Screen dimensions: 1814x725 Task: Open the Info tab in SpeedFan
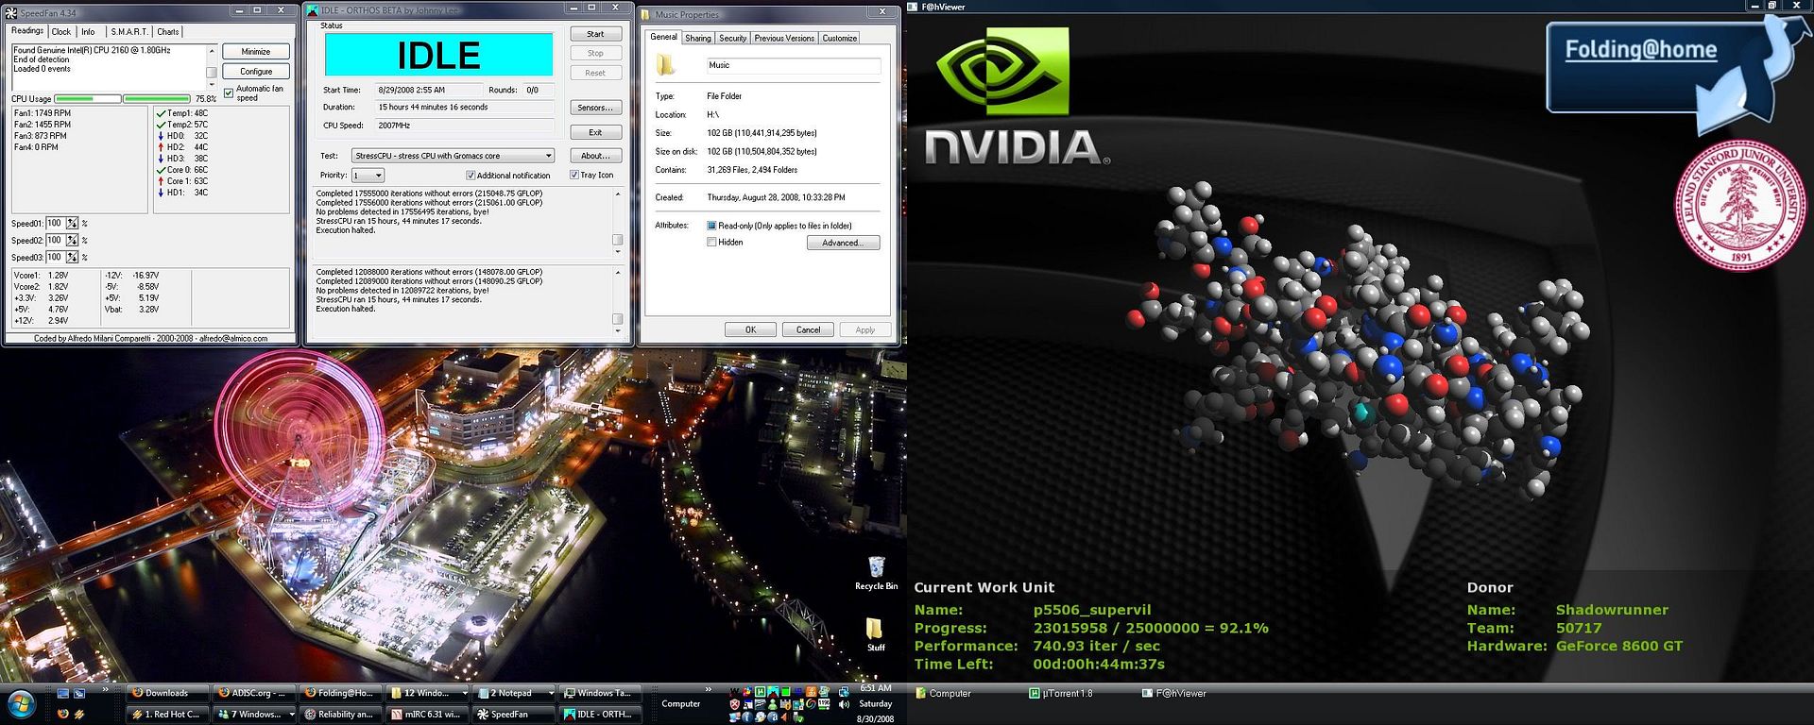(x=88, y=32)
